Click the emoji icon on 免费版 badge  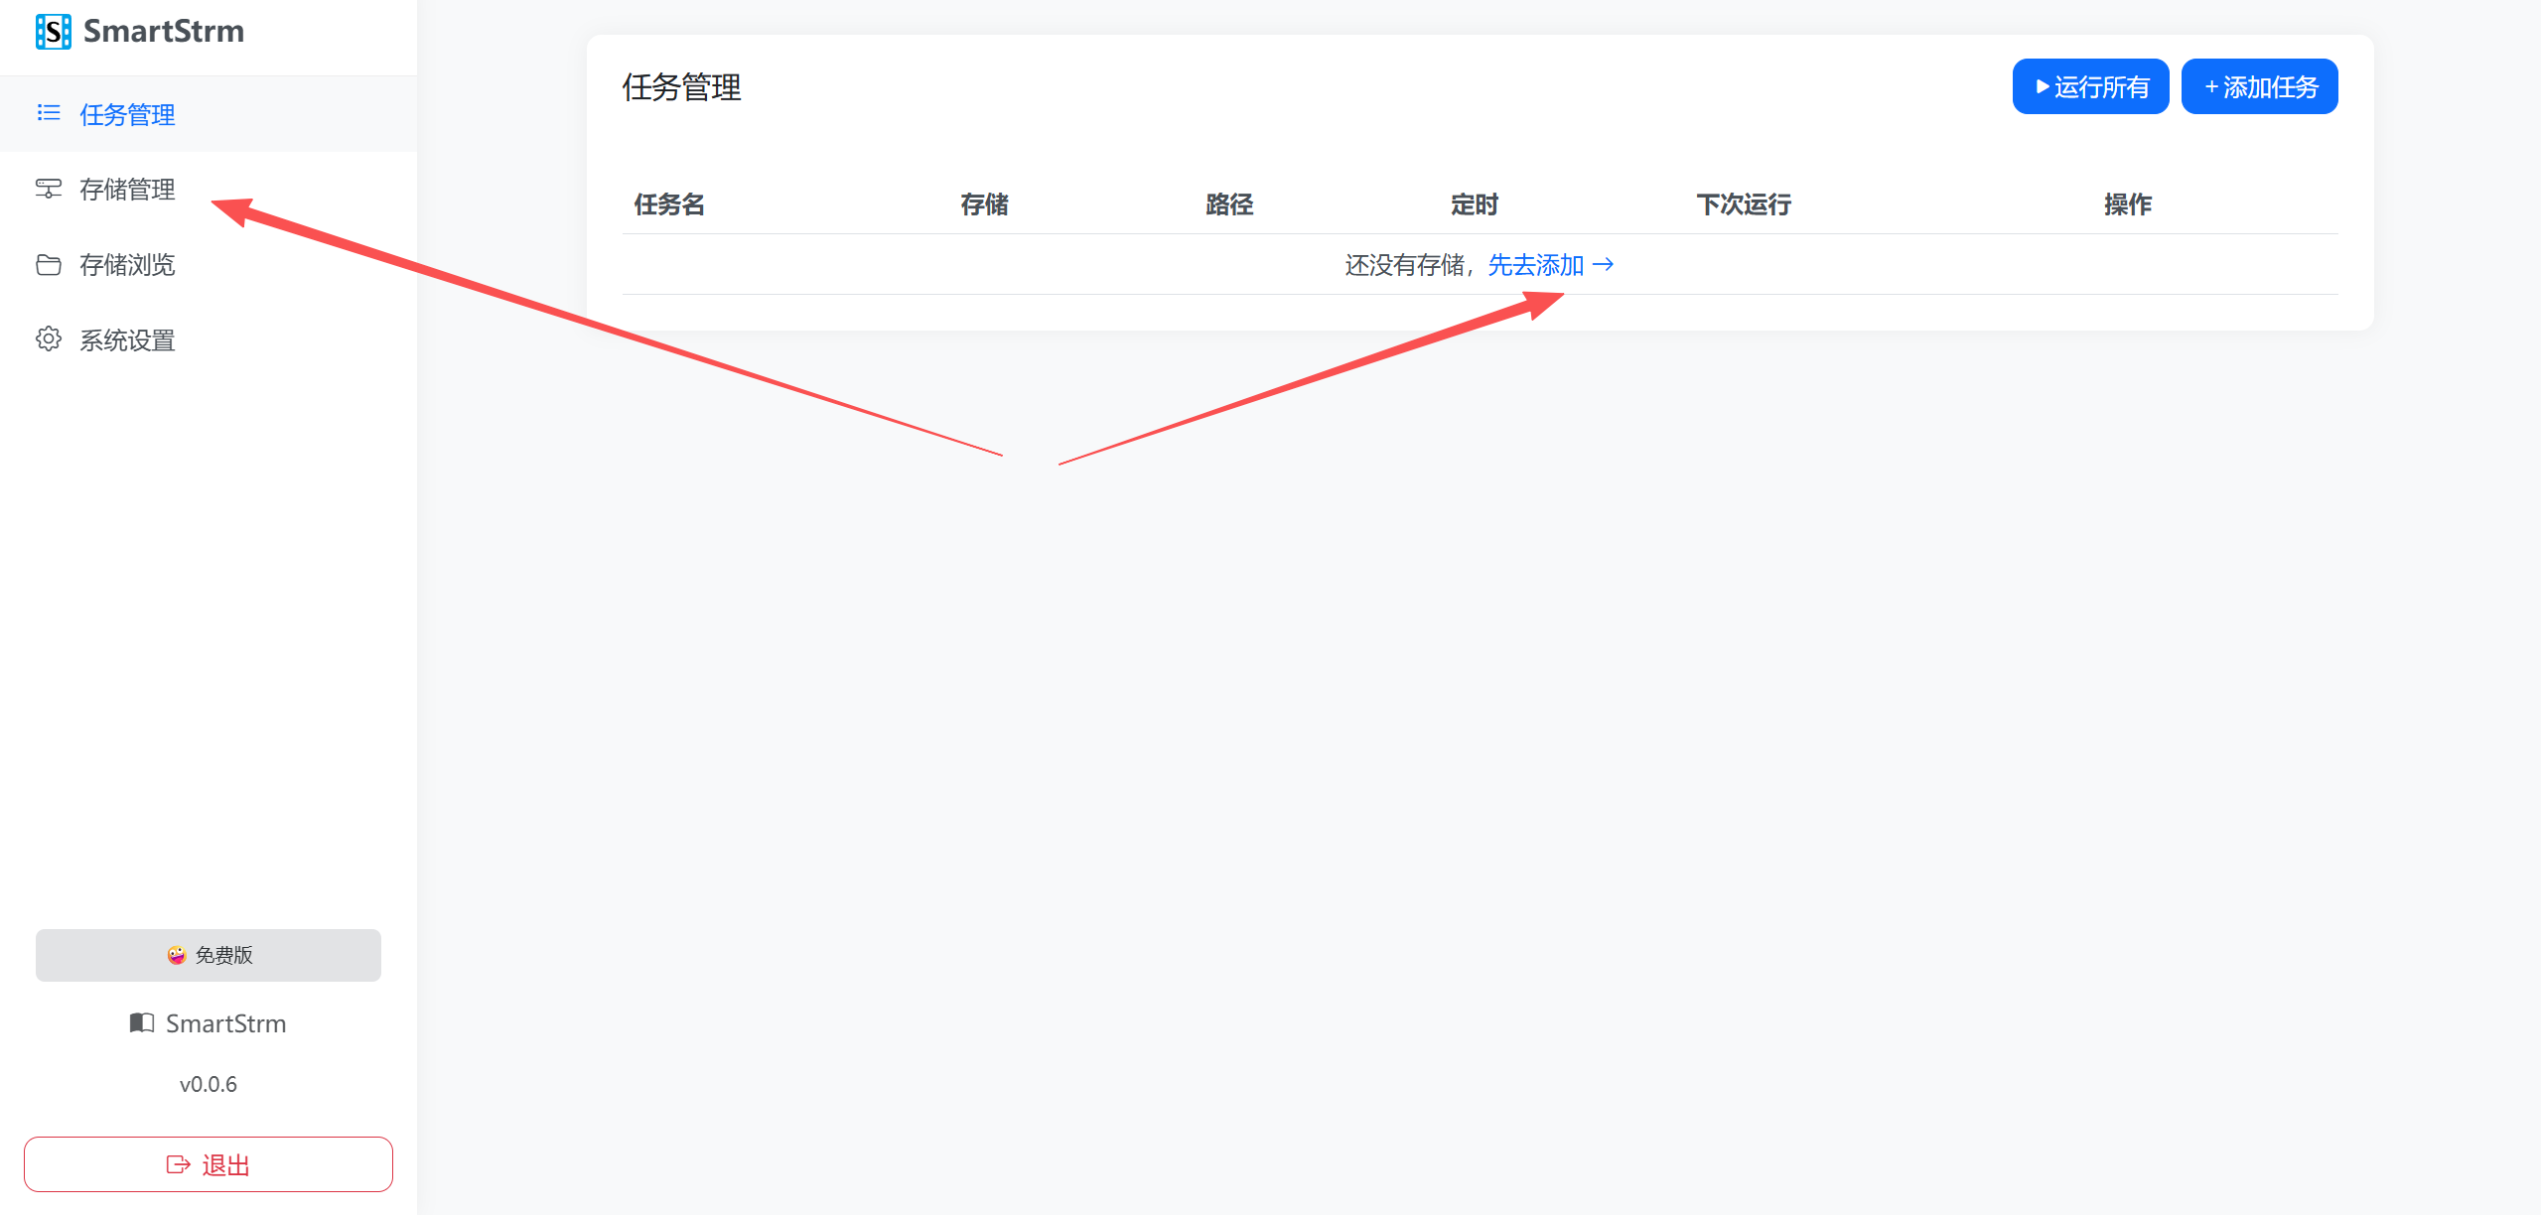coord(177,955)
